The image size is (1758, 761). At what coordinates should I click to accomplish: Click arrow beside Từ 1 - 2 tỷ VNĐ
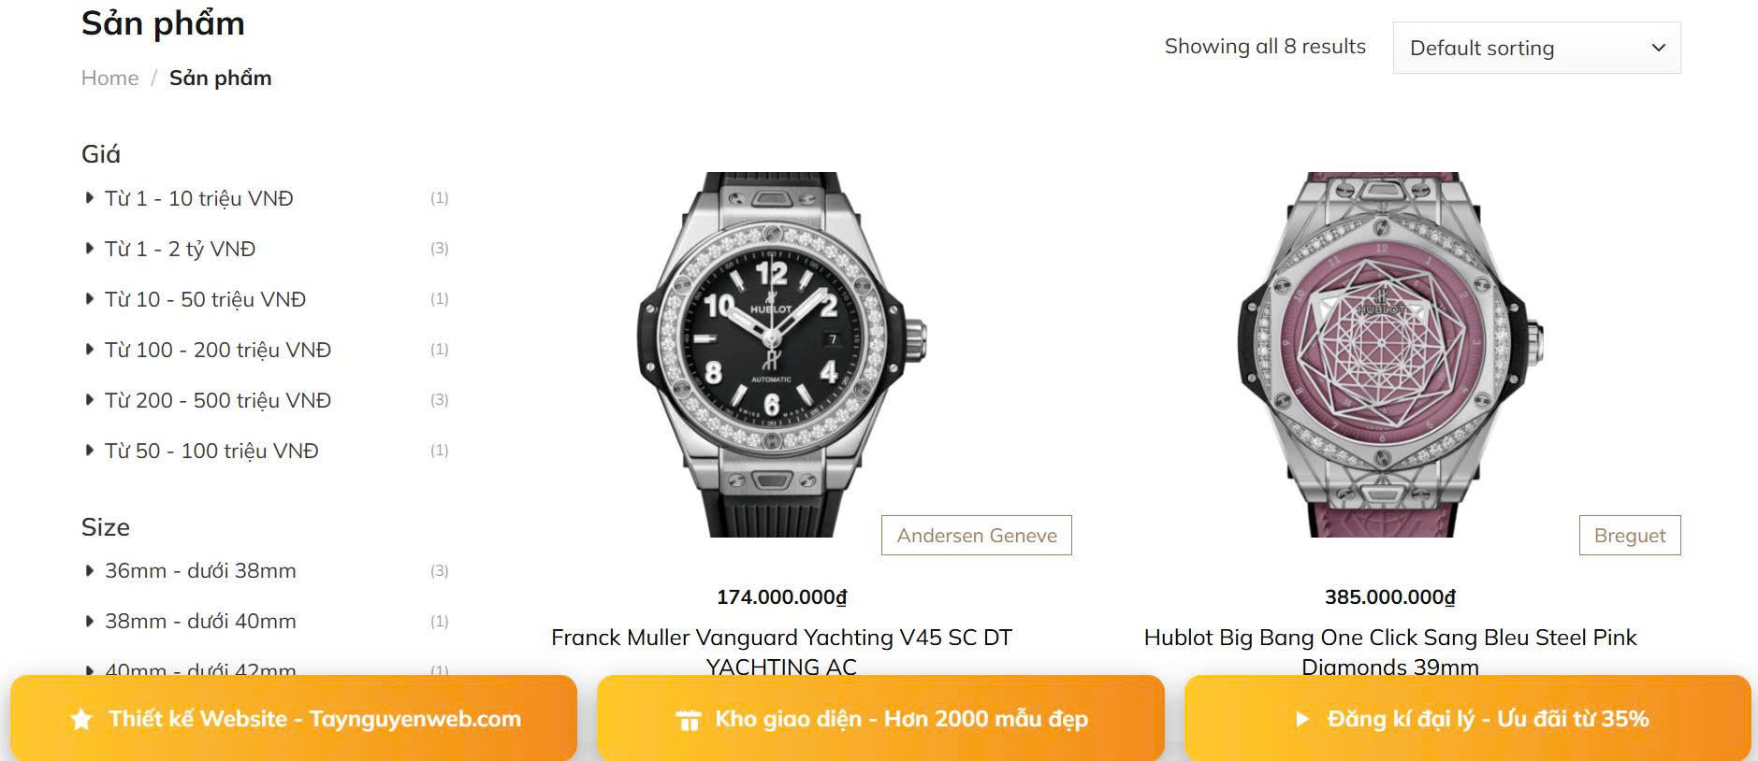[x=89, y=249]
